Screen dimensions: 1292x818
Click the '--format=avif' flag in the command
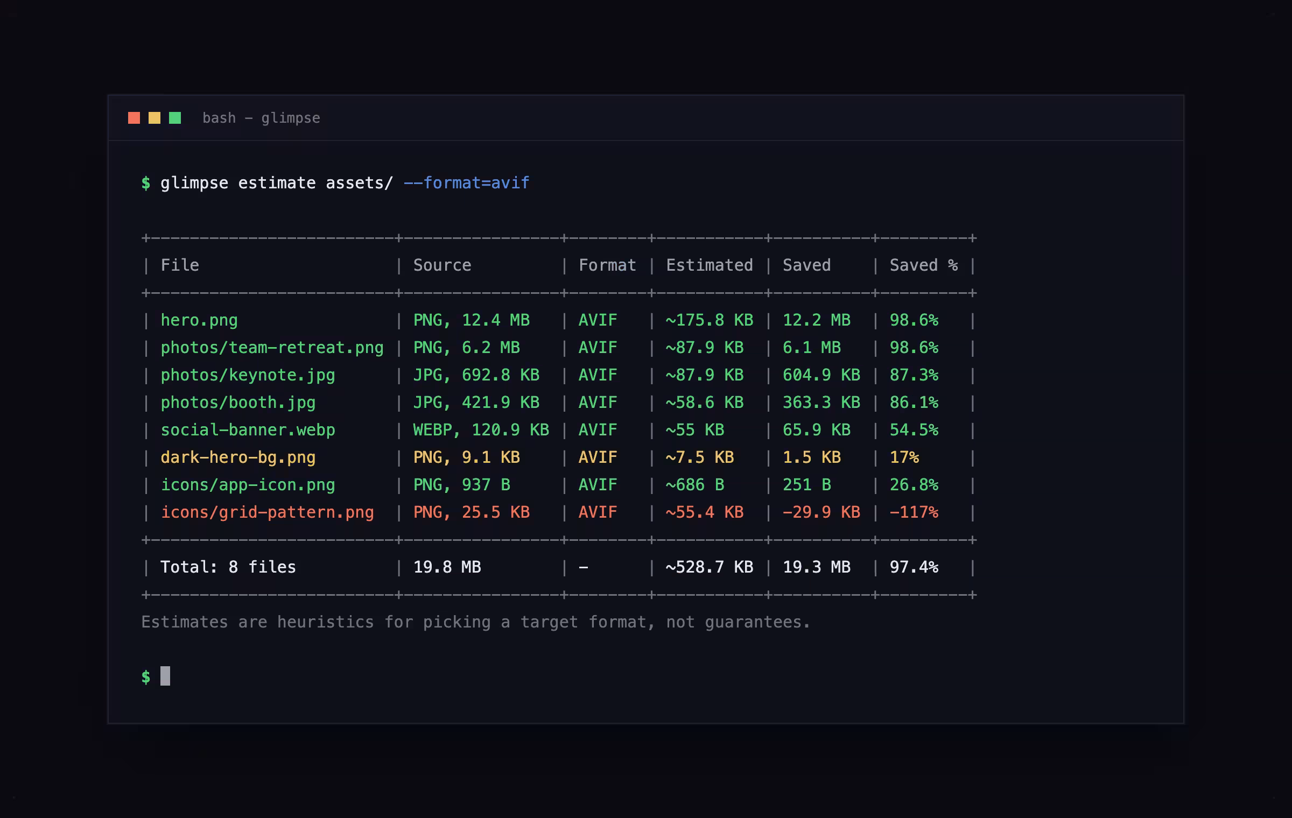pos(467,183)
